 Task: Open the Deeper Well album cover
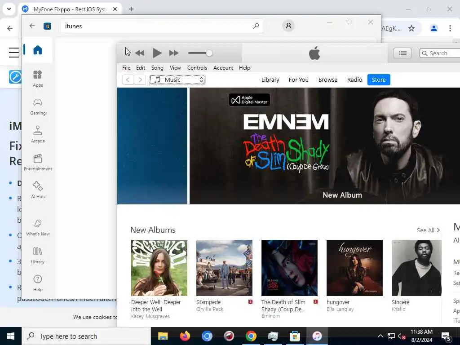[159, 268]
